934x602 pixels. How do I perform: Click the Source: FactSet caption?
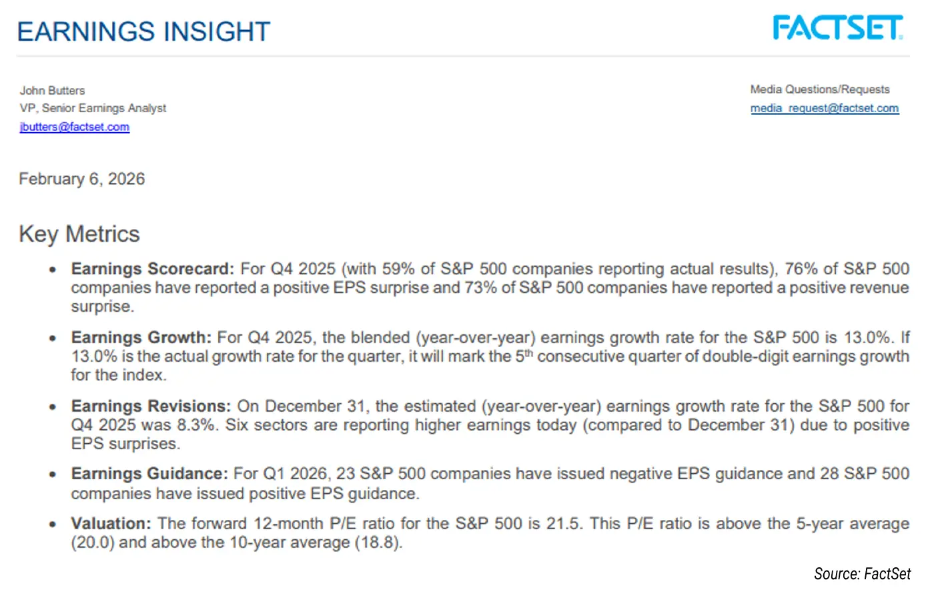tap(862, 574)
